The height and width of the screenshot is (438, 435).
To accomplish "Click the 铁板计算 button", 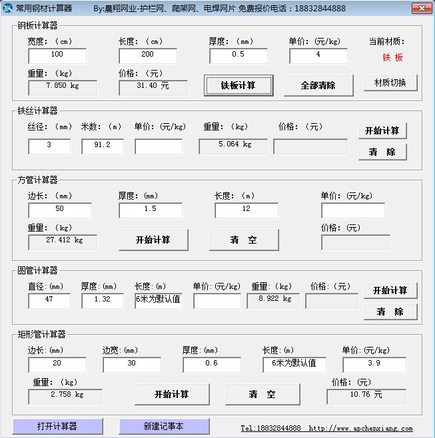I will pos(238,85).
